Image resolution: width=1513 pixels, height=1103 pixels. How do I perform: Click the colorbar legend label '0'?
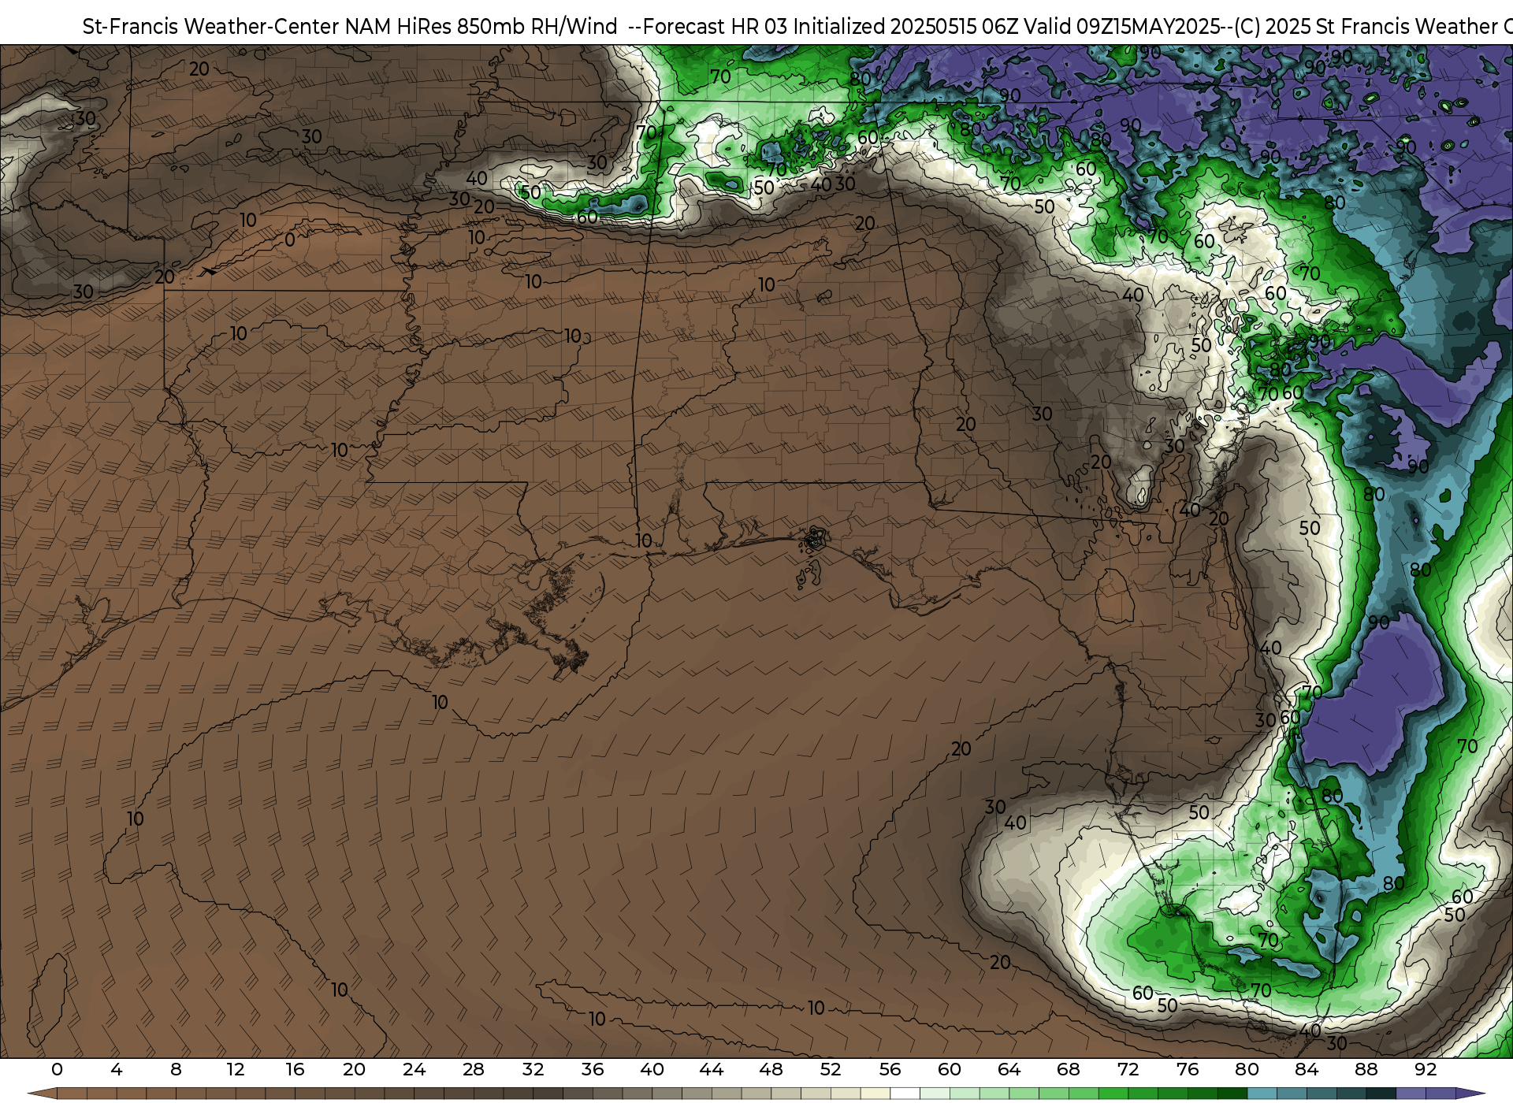click(x=57, y=1069)
